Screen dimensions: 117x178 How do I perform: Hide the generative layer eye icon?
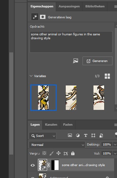pyautogui.click(x=33, y=165)
